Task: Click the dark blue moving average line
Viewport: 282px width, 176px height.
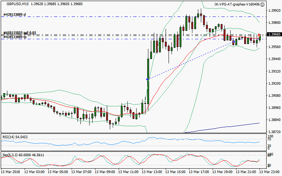Action: click(x=228, y=127)
